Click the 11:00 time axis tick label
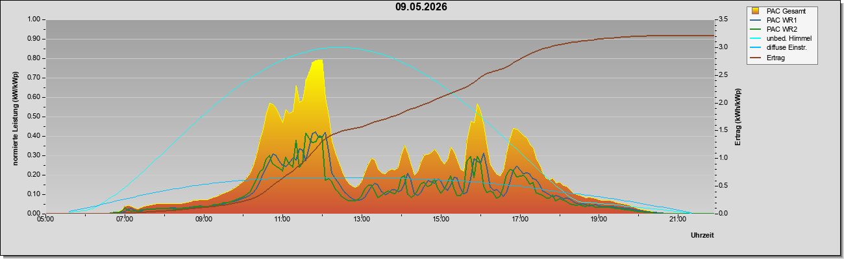 282,220
